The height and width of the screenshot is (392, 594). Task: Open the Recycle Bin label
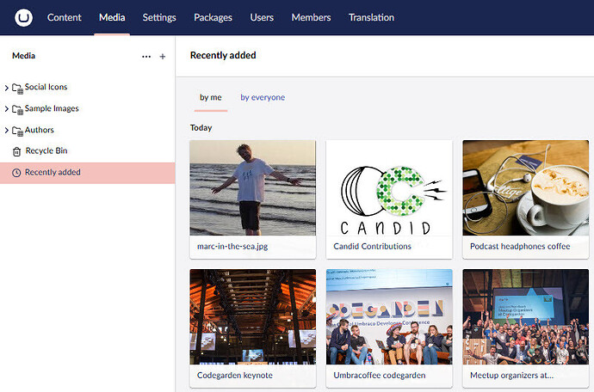(x=46, y=151)
